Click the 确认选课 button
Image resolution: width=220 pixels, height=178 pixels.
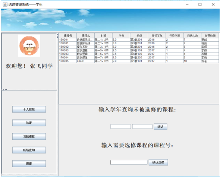point(158,162)
